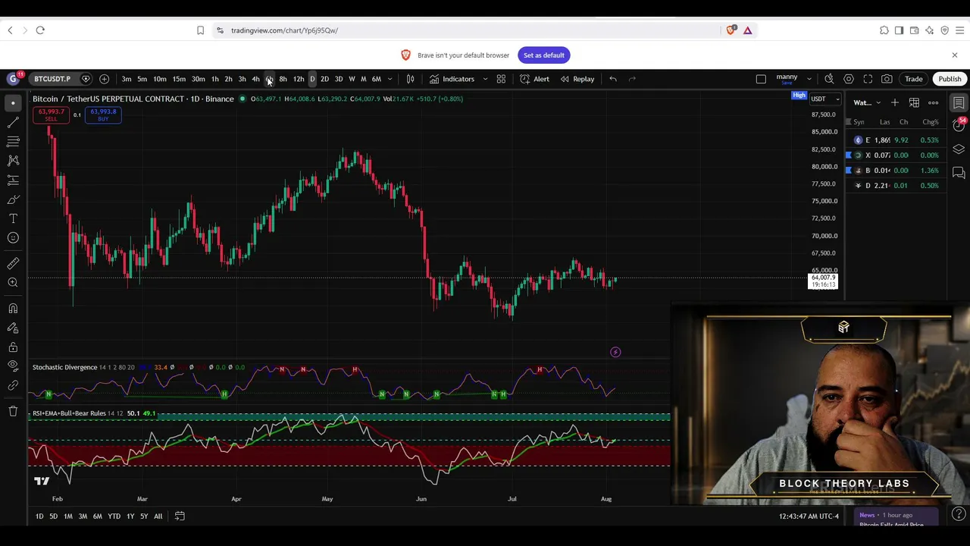
Task: Select the 1D date range
Action: pyautogui.click(x=39, y=516)
